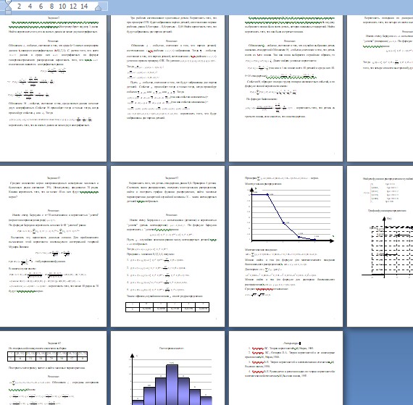This screenshot has height=405, width=413.
Task: Click the third page of the top row
Action: pos(285,88)
